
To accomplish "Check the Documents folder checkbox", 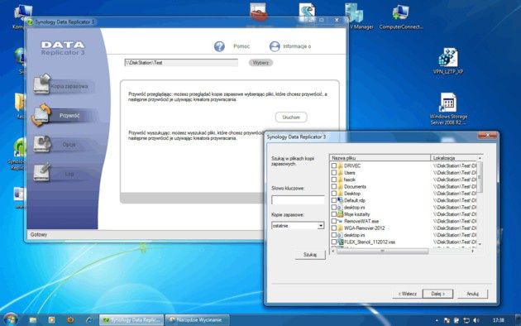I will pos(333,186).
